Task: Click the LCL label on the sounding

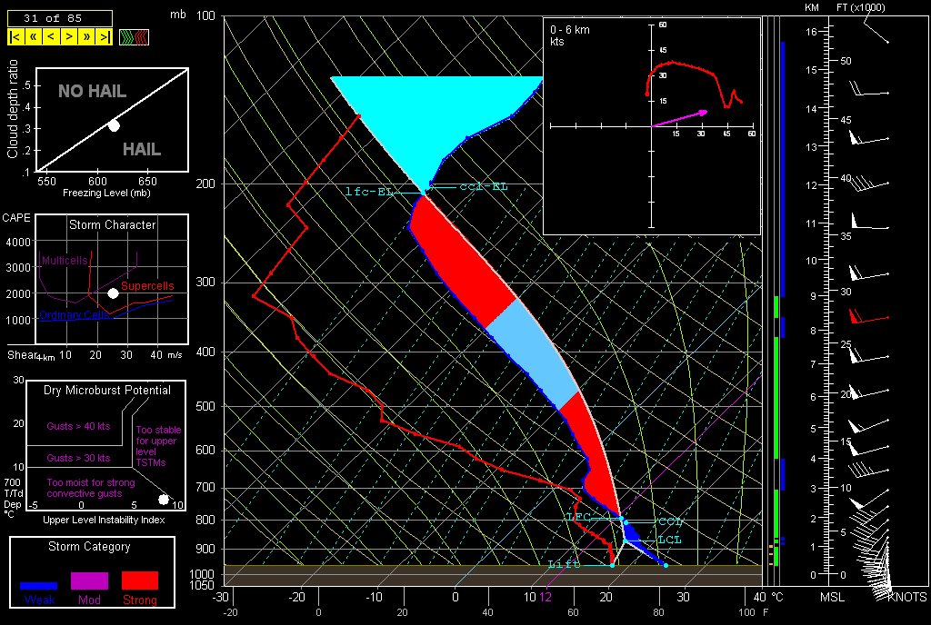Action: click(669, 540)
